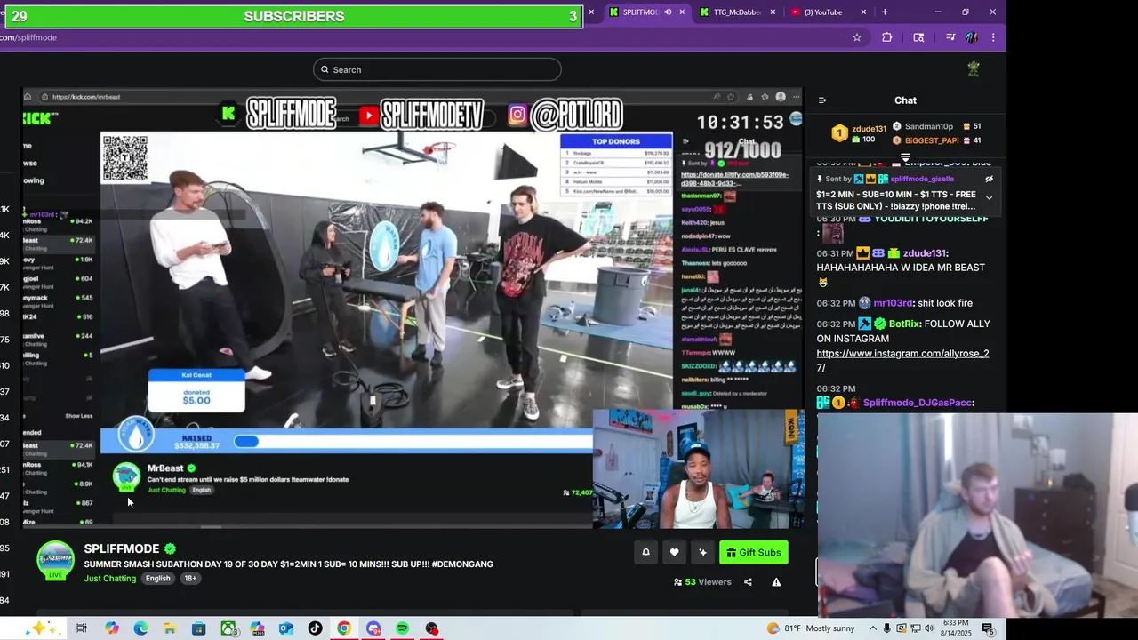Click the SUBSCRIBERS goal progress bar

click(293, 16)
